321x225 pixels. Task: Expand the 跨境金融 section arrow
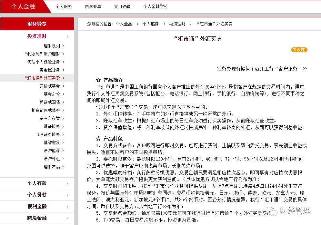pos(67,219)
